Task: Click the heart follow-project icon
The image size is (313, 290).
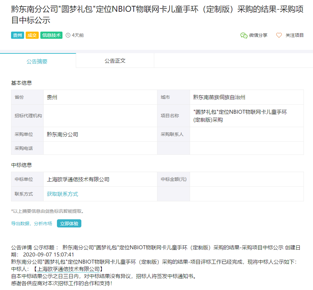Action: click(x=279, y=36)
